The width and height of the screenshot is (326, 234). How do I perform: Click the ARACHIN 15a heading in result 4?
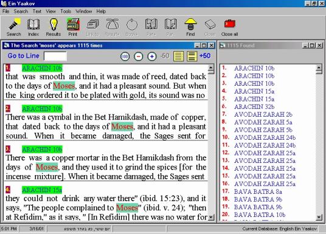[x=42, y=190]
